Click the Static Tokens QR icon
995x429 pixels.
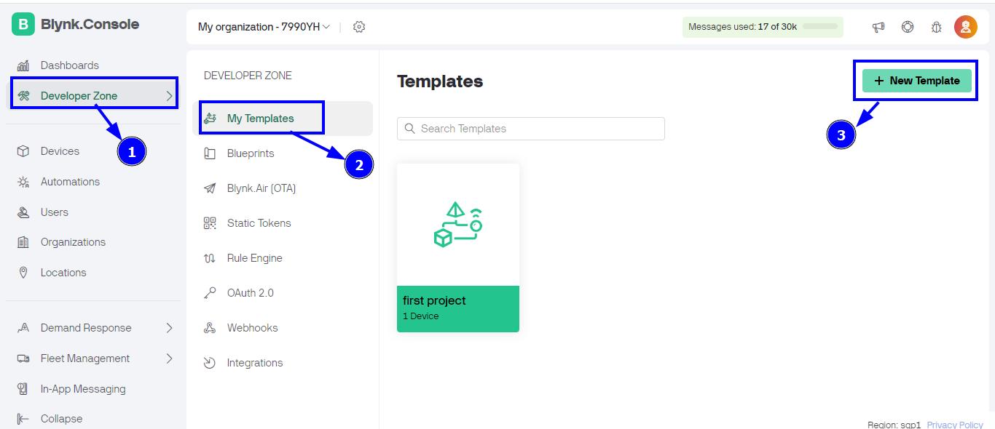(x=210, y=223)
